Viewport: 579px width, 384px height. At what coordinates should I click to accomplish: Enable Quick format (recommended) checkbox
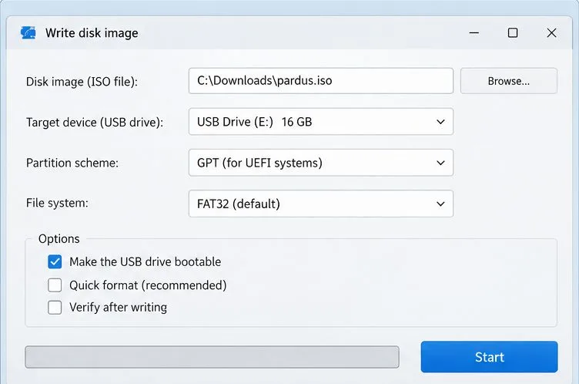click(x=55, y=285)
